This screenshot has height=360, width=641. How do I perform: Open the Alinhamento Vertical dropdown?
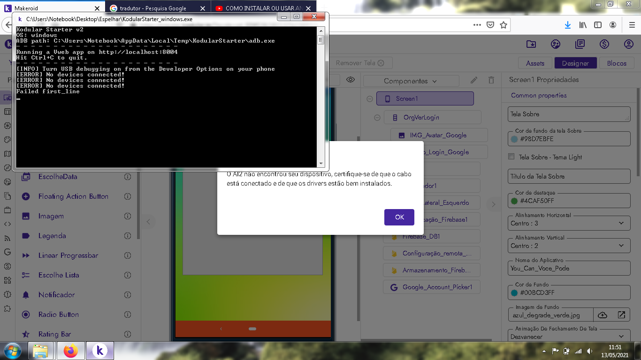pyautogui.click(x=569, y=246)
